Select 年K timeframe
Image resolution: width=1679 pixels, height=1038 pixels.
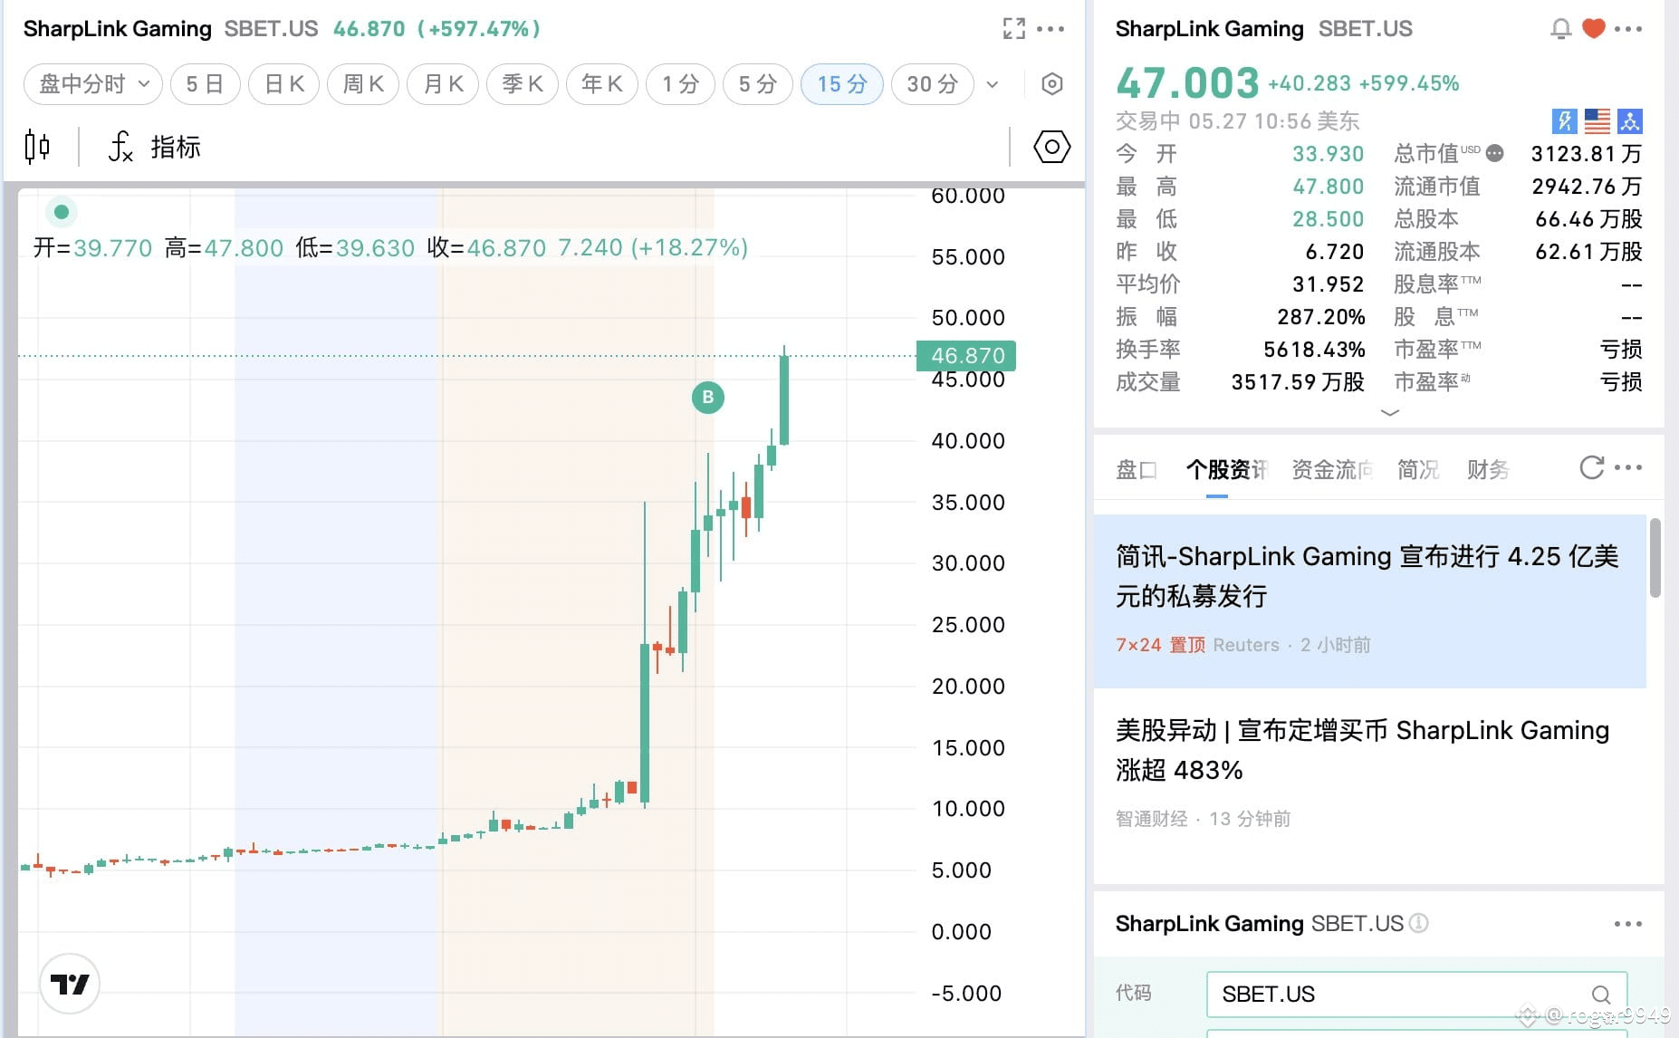[x=602, y=84]
